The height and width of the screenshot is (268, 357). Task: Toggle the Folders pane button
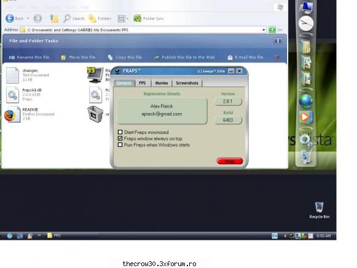point(100,18)
